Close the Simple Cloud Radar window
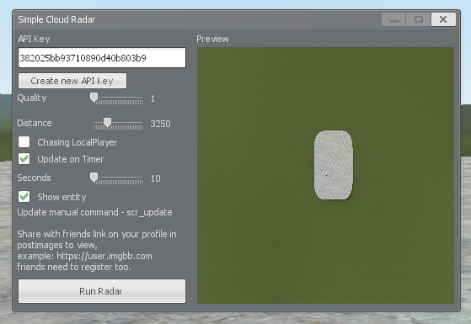 (x=443, y=19)
